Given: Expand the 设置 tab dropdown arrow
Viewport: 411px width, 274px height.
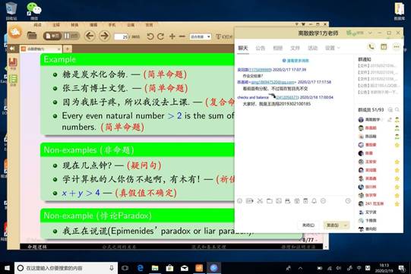Looking at the screenshot, I should click(338, 48).
